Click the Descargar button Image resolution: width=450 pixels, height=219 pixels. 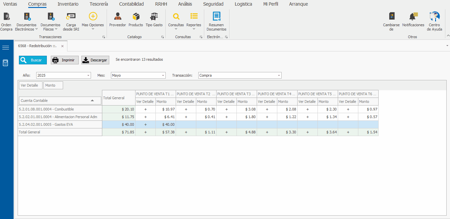pos(95,60)
